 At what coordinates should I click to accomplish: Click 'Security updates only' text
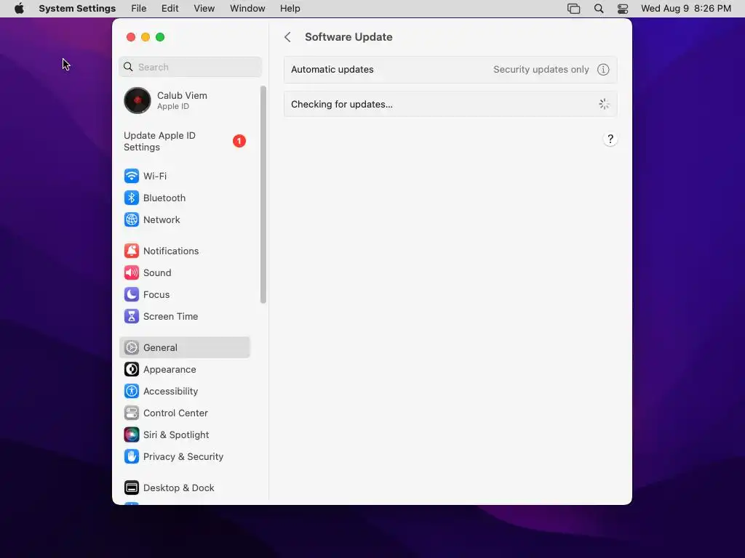[541, 70]
